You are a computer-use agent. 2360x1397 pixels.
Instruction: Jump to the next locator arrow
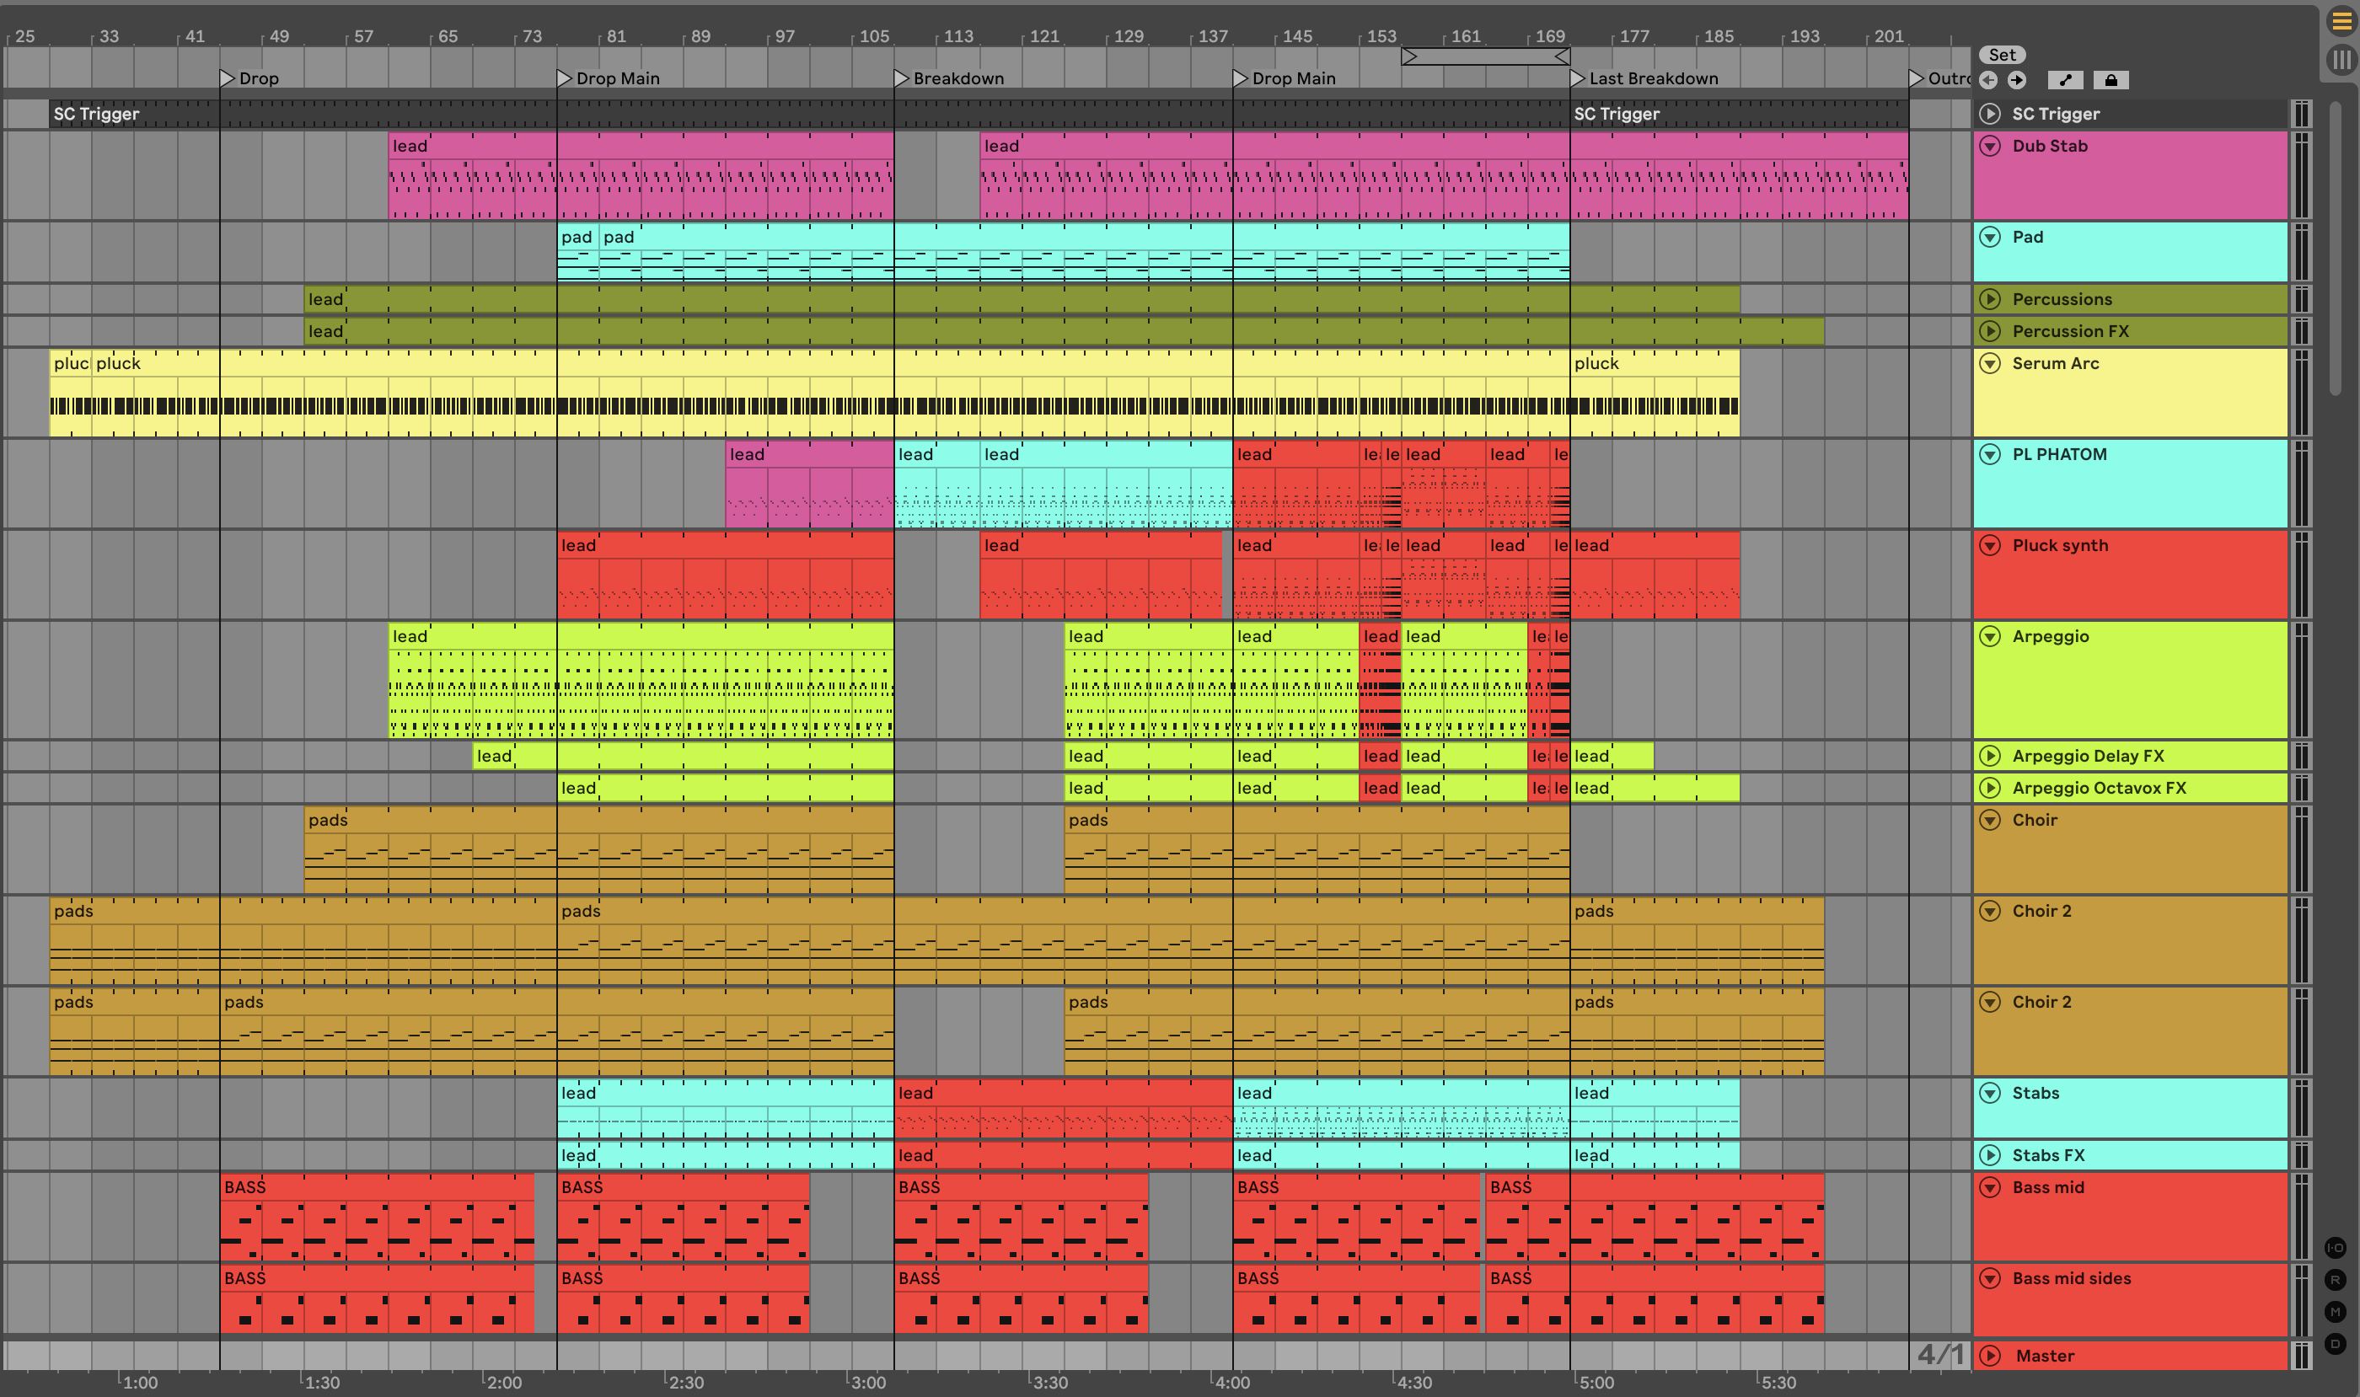pos(2016,80)
